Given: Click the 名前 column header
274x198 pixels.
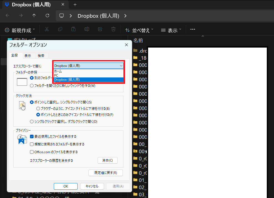Looking at the screenshot, I should 138,41.
